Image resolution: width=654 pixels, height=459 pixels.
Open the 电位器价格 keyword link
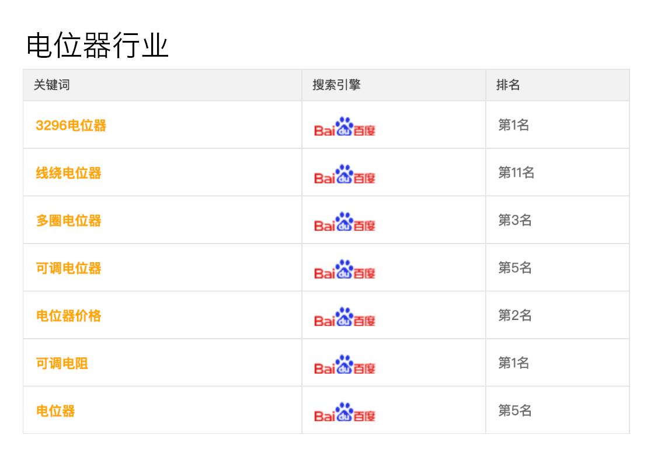(x=68, y=315)
